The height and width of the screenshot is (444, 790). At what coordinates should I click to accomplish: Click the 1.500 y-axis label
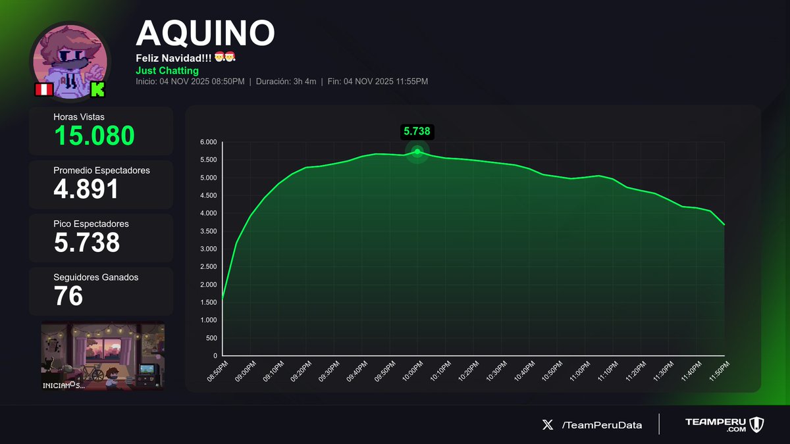click(208, 302)
